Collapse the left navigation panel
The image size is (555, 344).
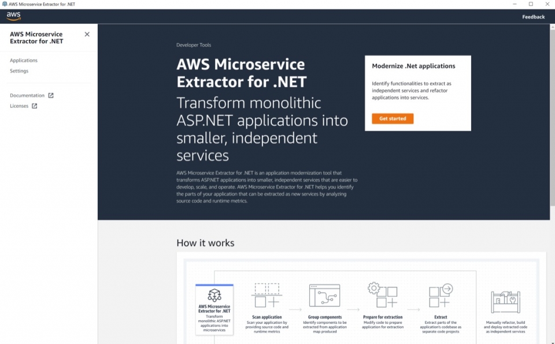[x=88, y=34]
